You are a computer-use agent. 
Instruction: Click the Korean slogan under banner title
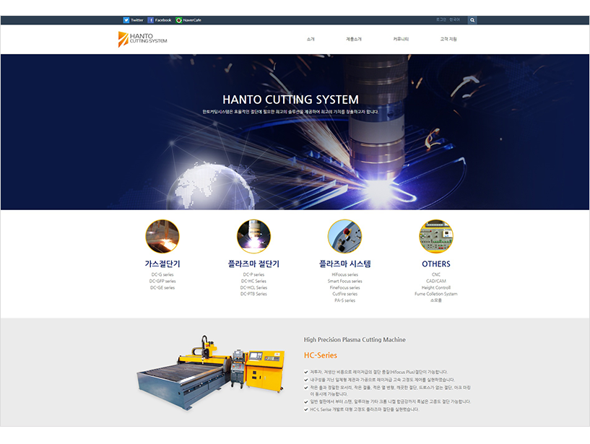click(x=290, y=112)
